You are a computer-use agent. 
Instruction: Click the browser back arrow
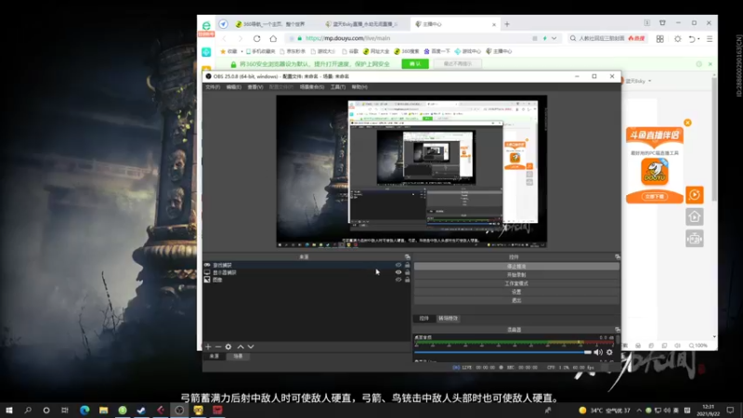pyautogui.click(x=225, y=38)
